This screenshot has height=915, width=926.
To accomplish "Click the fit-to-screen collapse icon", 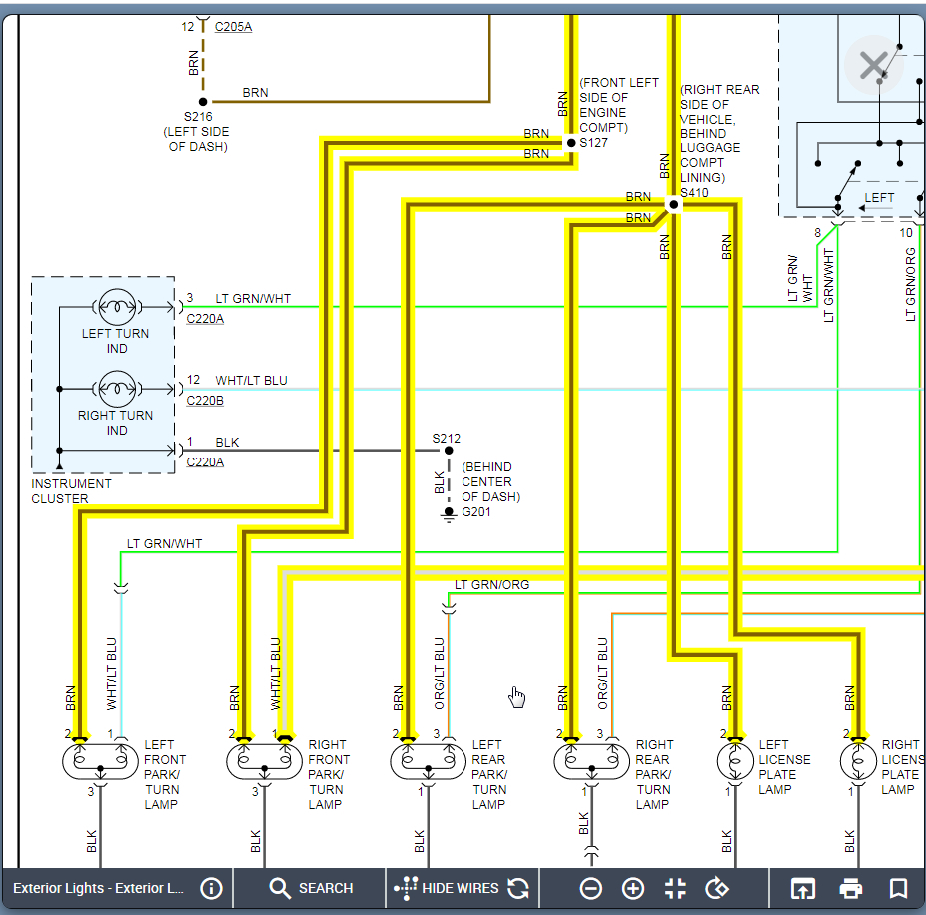I will [675, 888].
